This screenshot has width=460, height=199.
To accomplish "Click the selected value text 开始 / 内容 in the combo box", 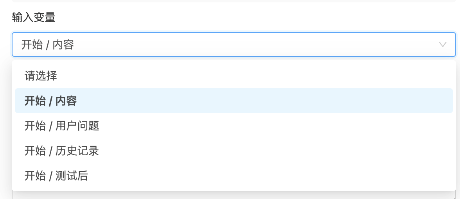I will point(48,45).
